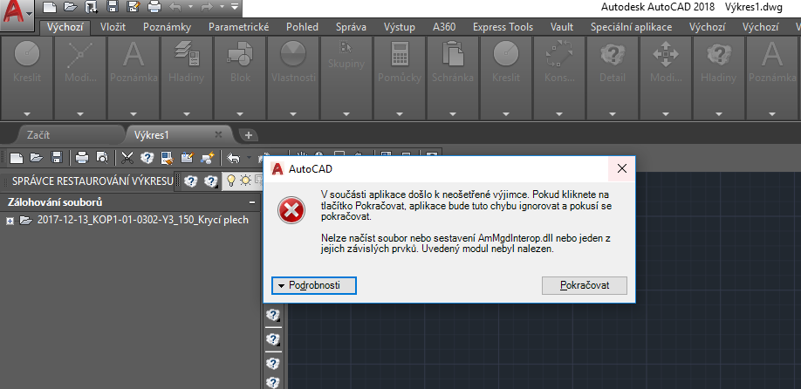Viewport: 801px width, 389px height.
Task: Click Save As icon with pencil in Quick Access toolbar
Action: 133,7
